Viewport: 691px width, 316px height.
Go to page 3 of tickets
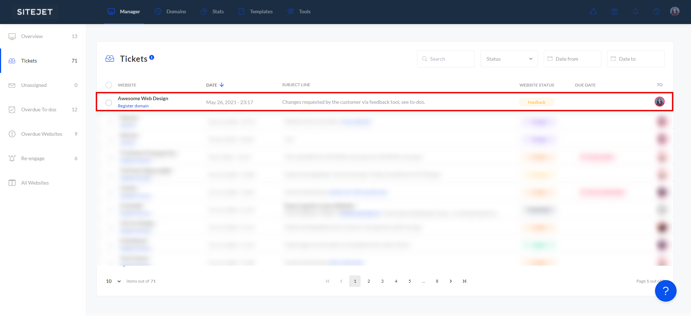pyautogui.click(x=382, y=281)
